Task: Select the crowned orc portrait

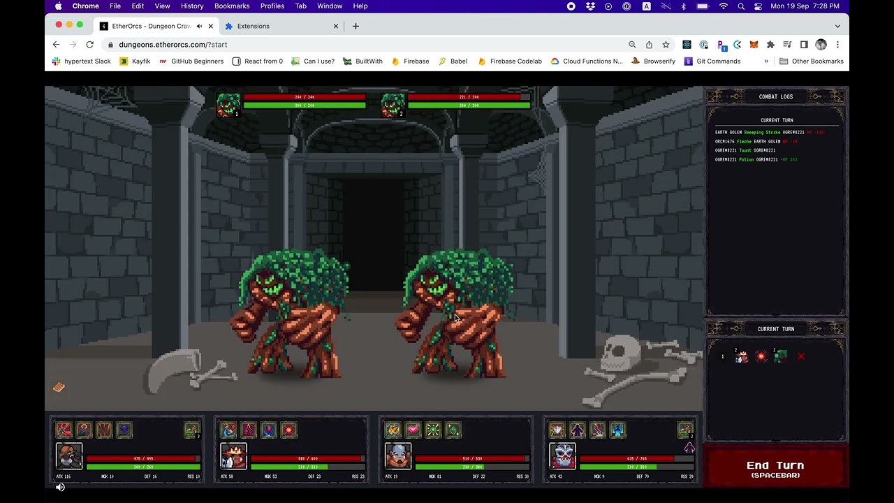Action: point(233,456)
